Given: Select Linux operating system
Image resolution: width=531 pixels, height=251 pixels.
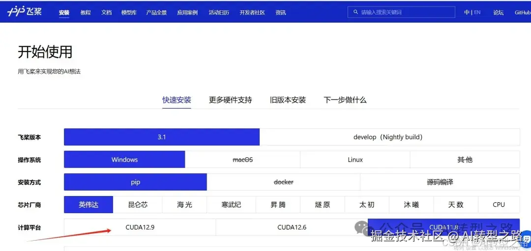Looking at the screenshot, I should (x=355, y=160).
